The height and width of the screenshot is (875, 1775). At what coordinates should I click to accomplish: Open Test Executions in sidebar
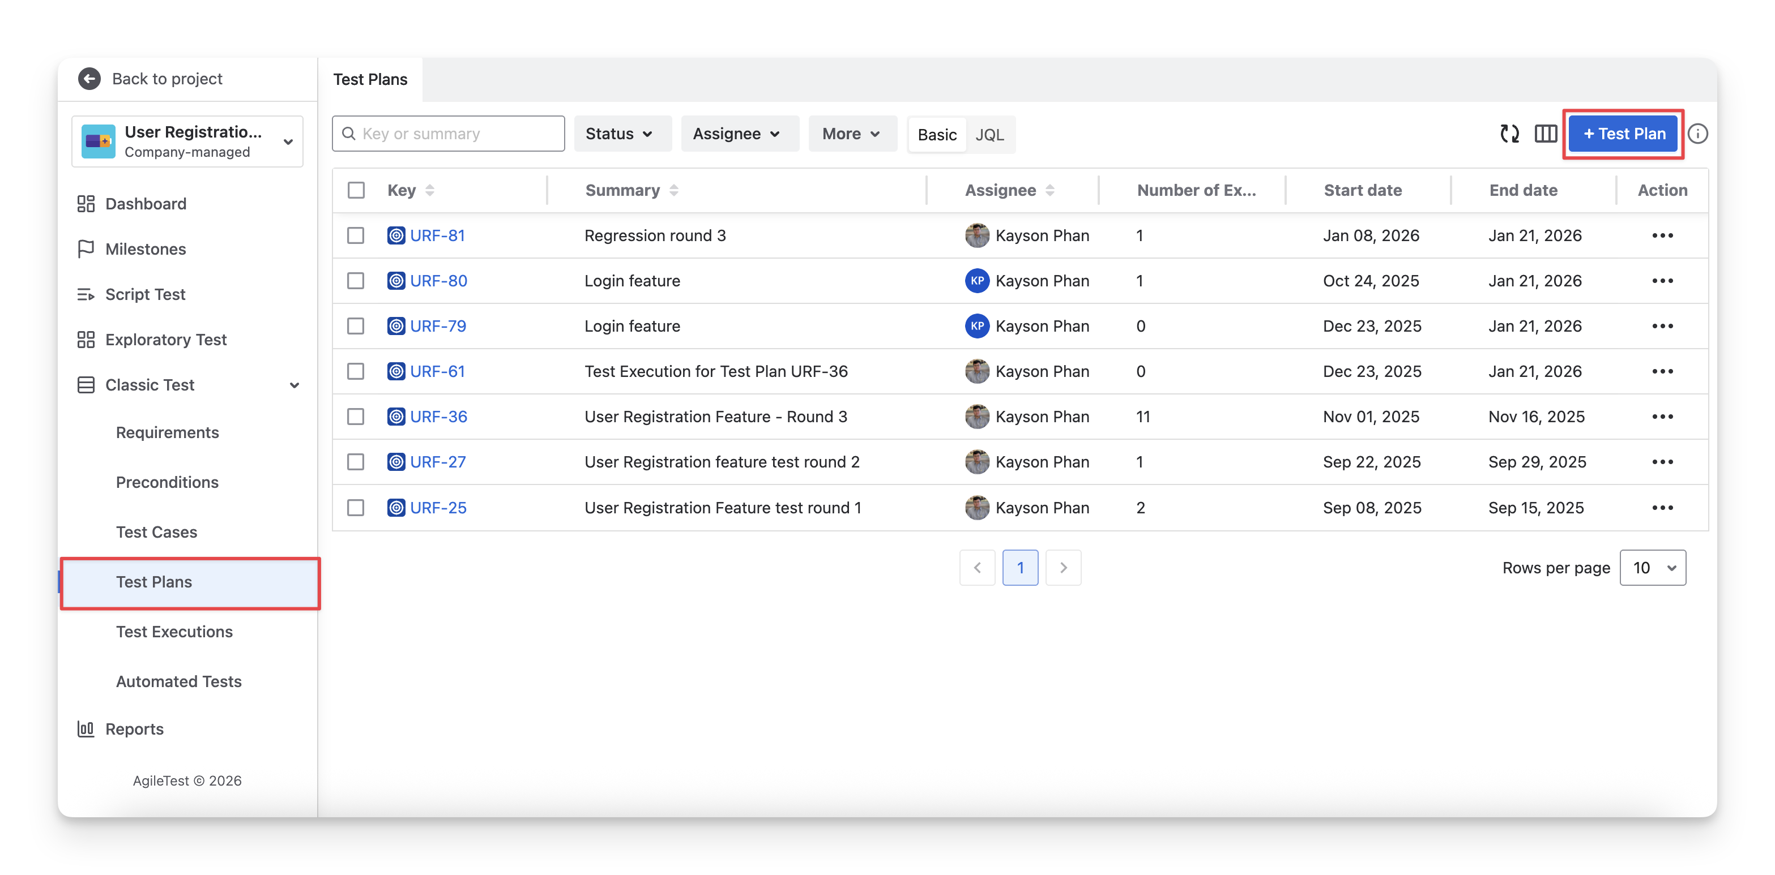pos(174,631)
